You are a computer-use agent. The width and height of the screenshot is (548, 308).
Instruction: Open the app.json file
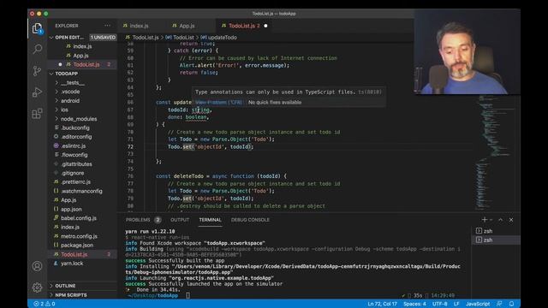coord(71,209)
